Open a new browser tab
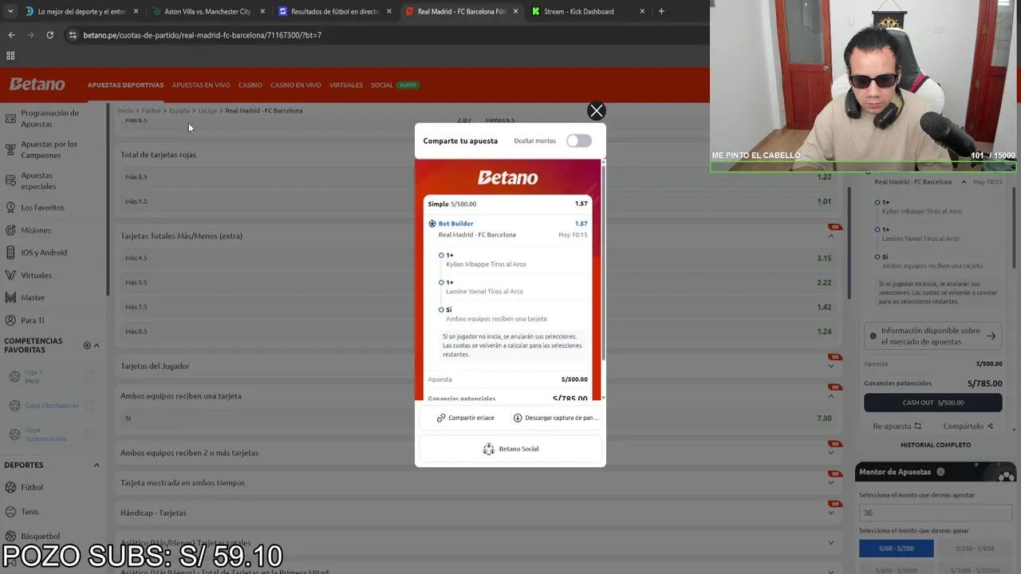1021x574 pixels. pyautogui.click(x=661, y=11)
